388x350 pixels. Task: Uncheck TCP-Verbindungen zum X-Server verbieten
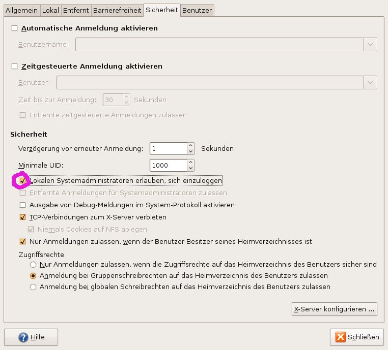coord(22,217)
